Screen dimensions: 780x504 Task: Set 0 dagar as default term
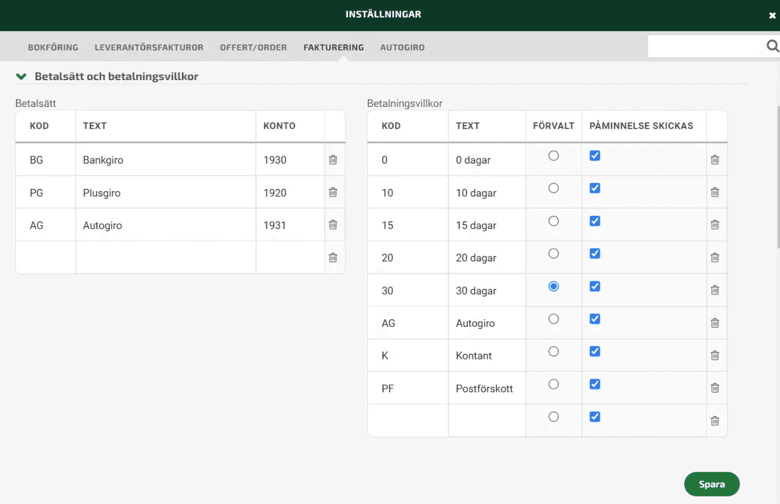pos(554,156)
